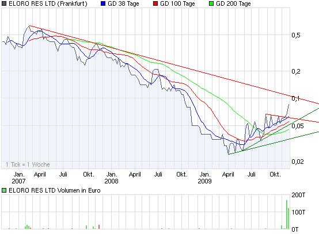Click the 0,2 price axis label
This screenshot has height=234, width=319.
click(x=296, y=71)
